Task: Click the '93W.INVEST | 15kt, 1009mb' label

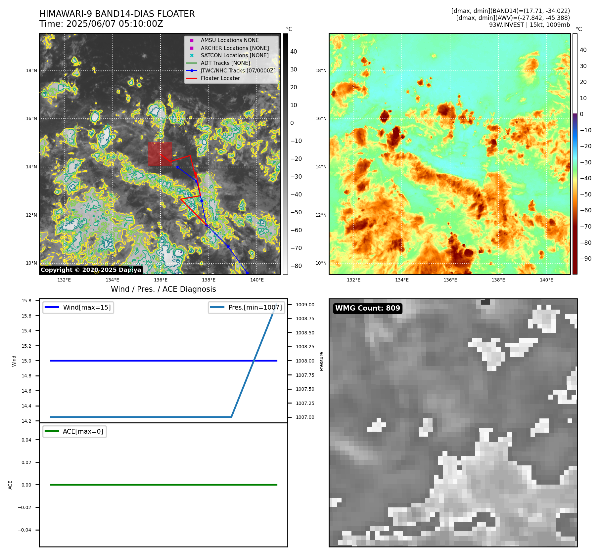Action: pos(530,25)
